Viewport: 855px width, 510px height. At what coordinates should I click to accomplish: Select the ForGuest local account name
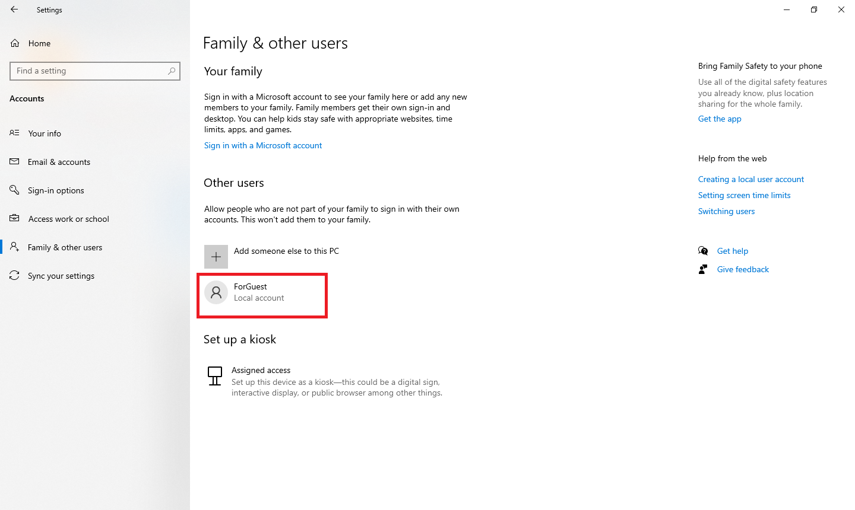251,286
